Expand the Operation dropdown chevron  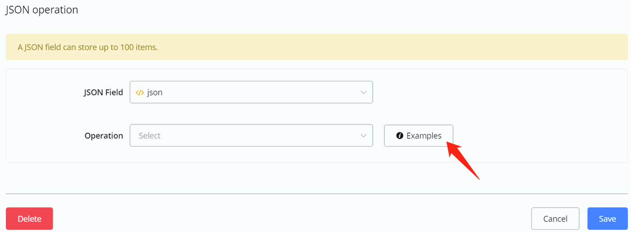coord(363,136)
